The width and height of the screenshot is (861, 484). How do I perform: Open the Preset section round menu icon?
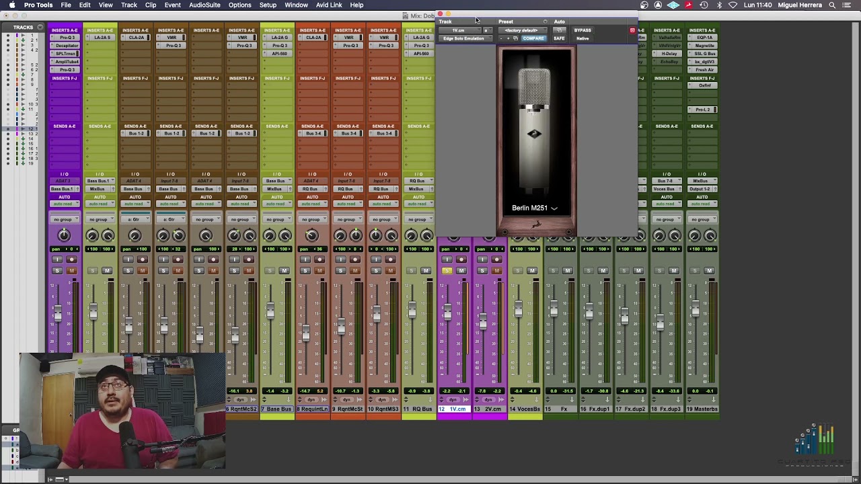545,22
